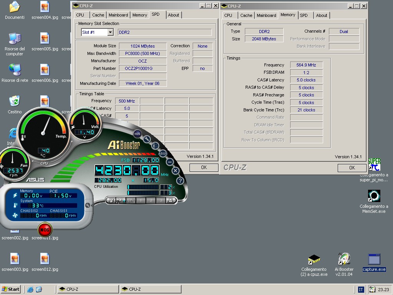This screenshot has height=295, width=393.
Task: Open About tab in right CPU-Z window
Action: tap(322, 15)
